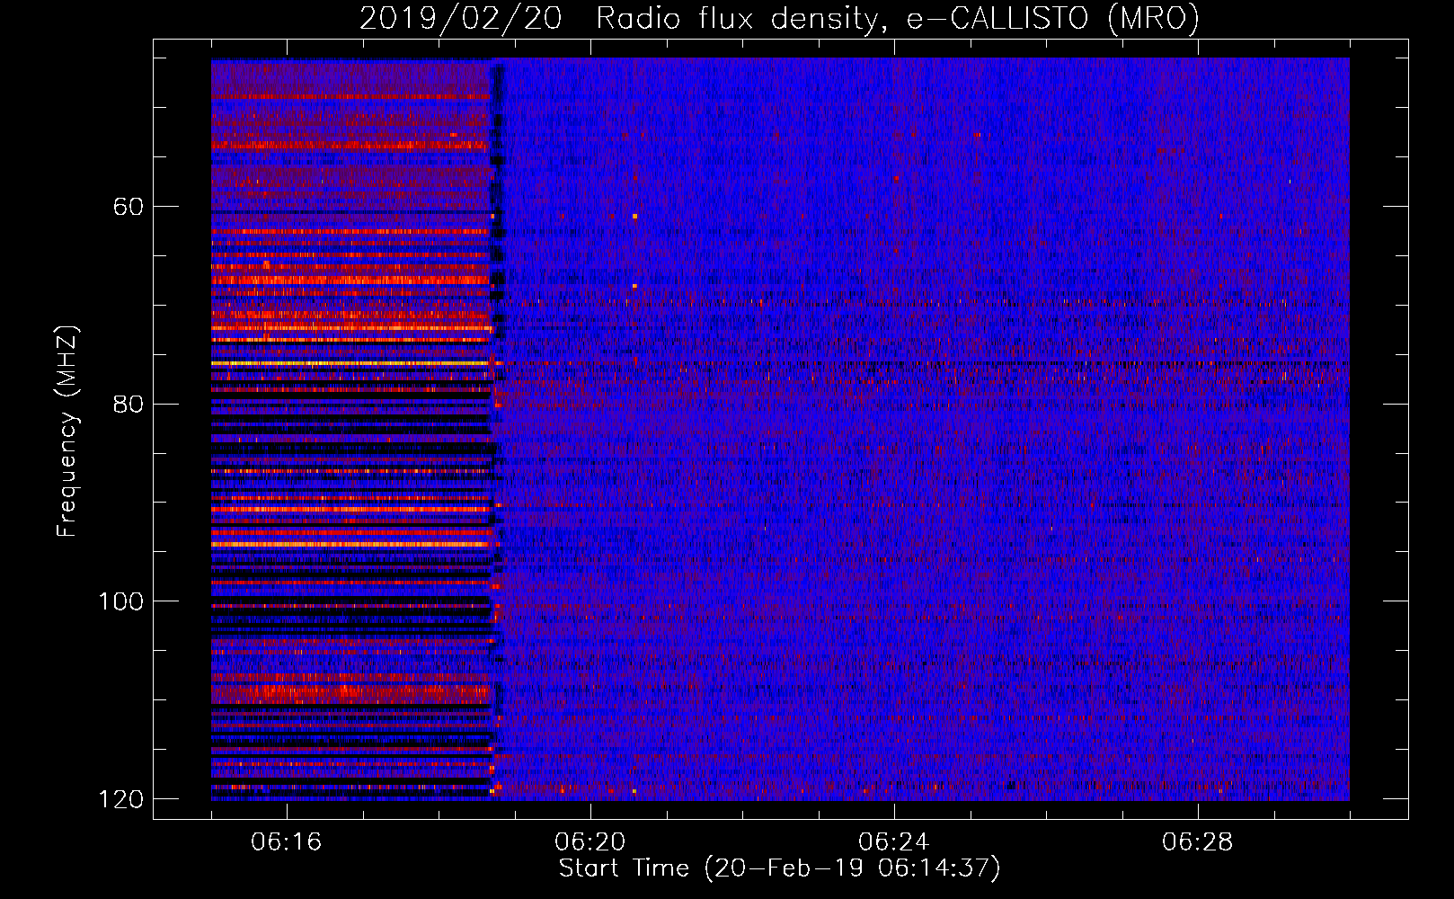
Task: Click the 100 frequency tick label
Action: coord(121,601)
